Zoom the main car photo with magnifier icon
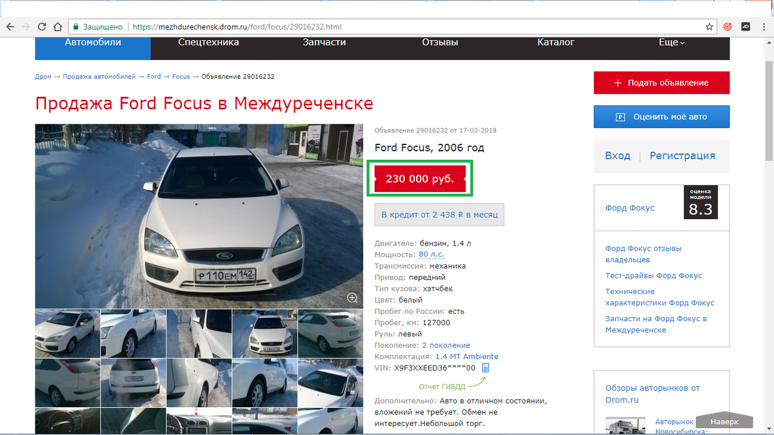The image size is (774, 435). (353, 298)
